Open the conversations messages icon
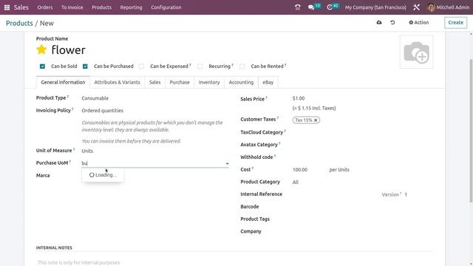The image size is (473, 266). coord(311,7)
